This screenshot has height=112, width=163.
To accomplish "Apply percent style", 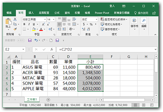I will (x=91, y=24).
